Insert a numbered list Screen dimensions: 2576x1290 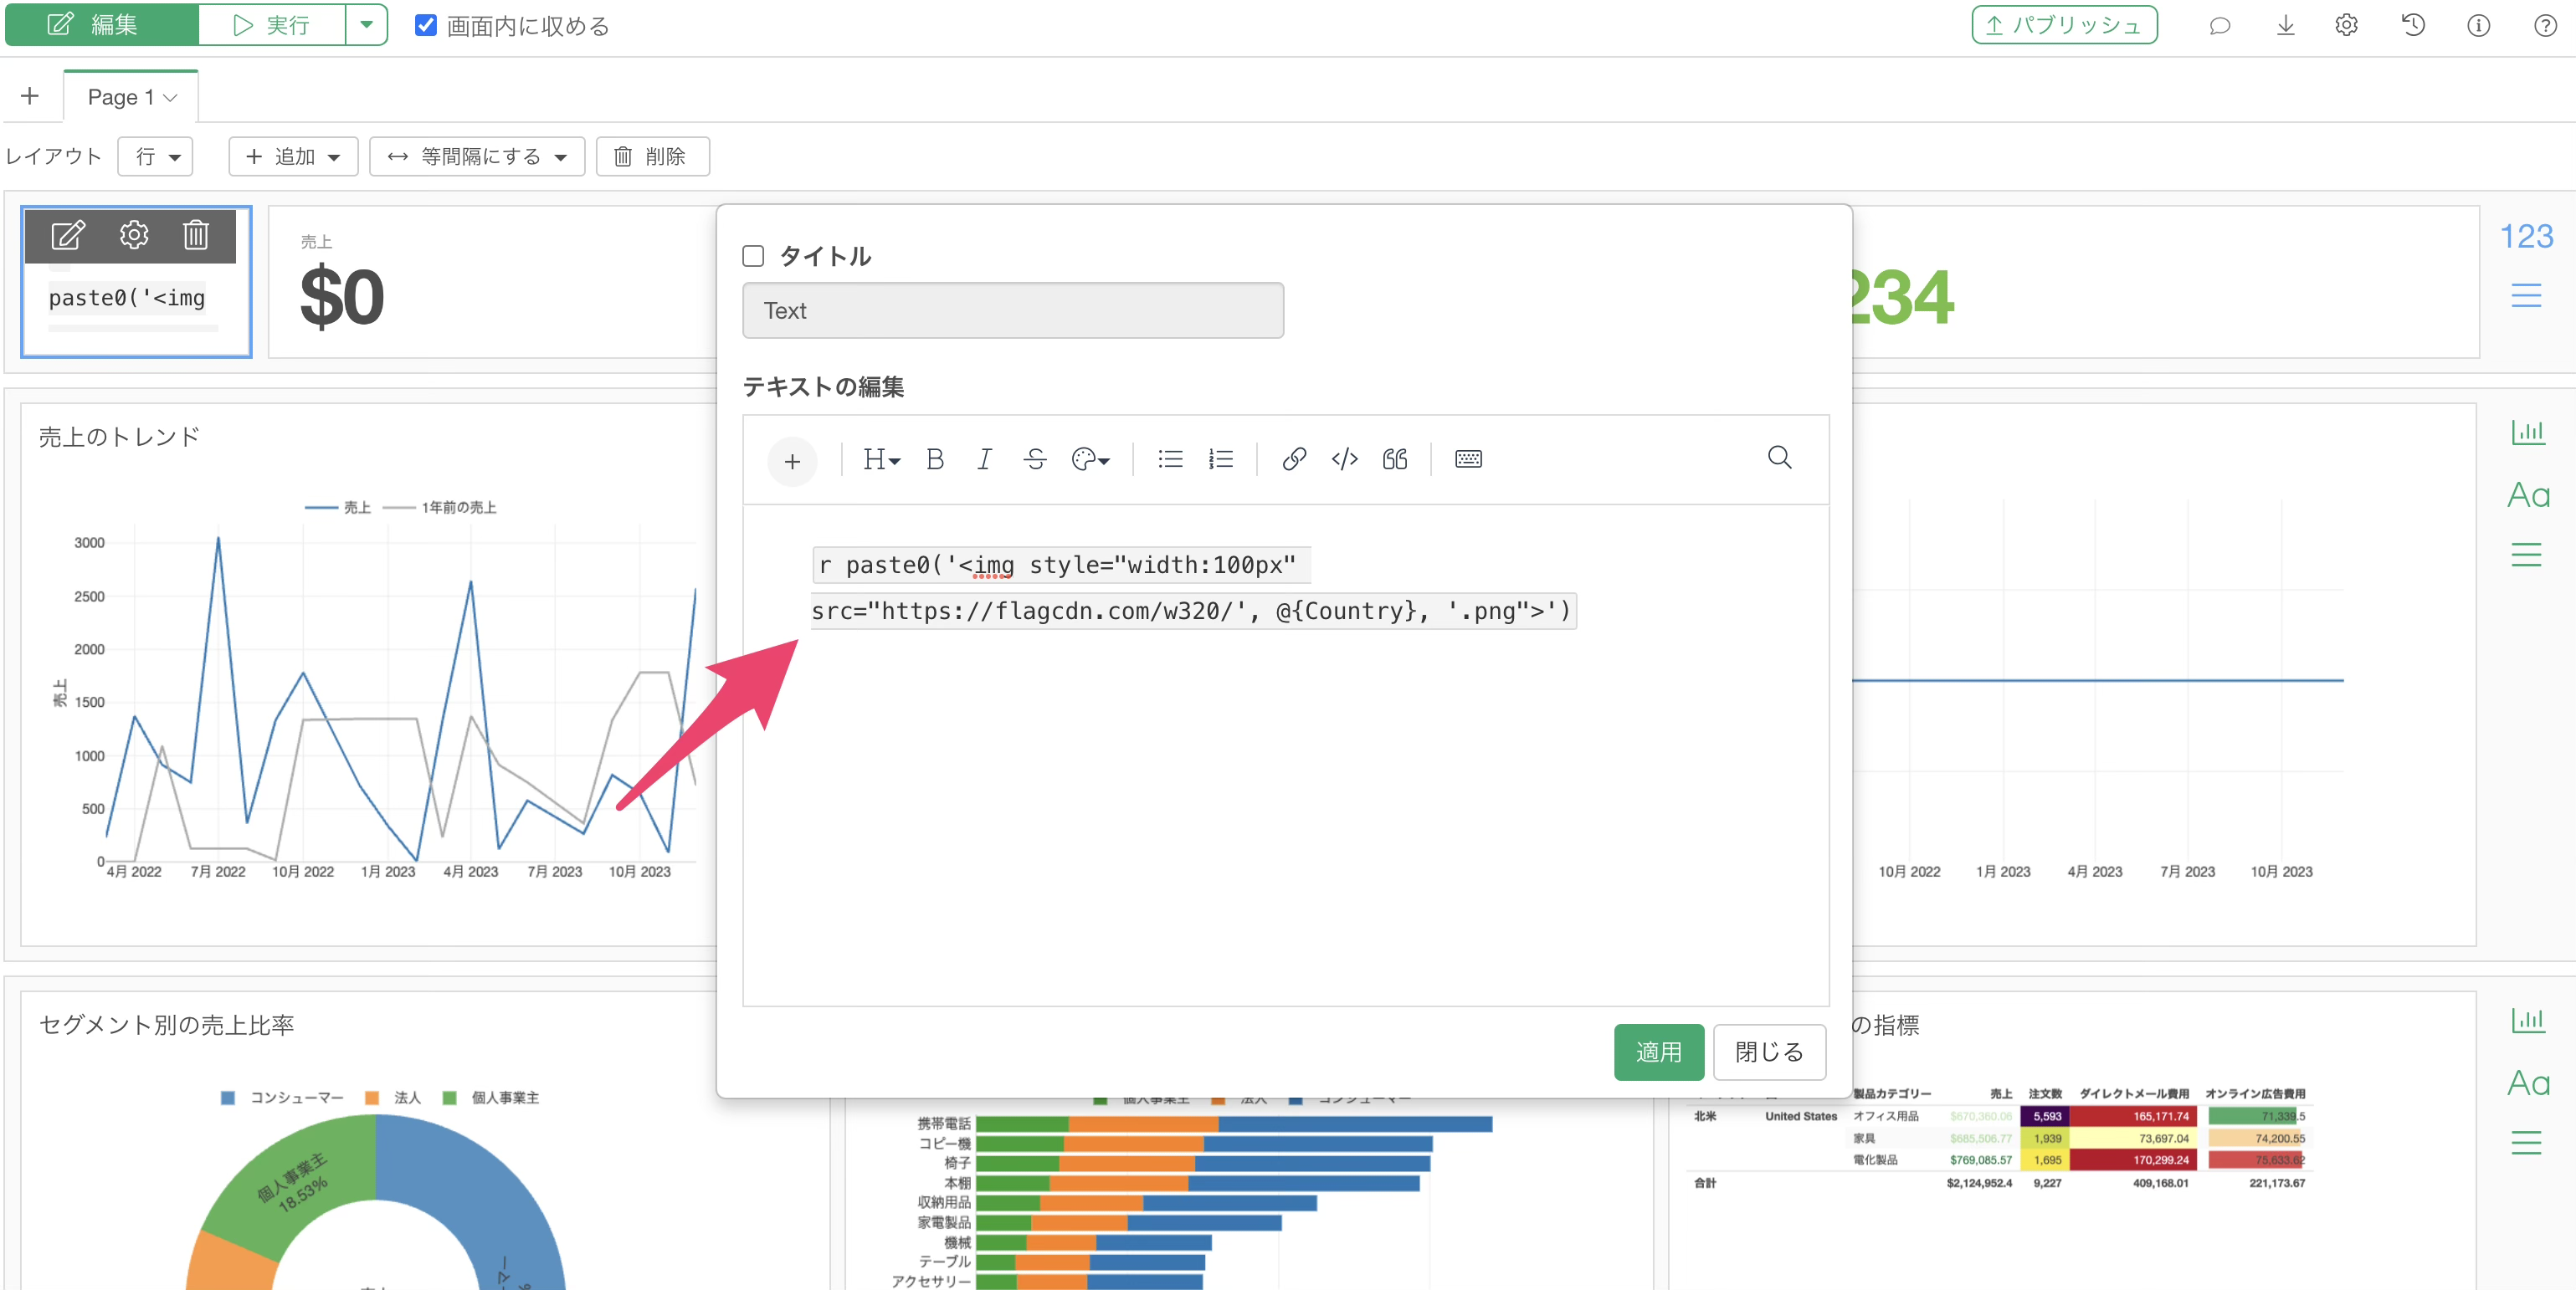point(1221,458)
